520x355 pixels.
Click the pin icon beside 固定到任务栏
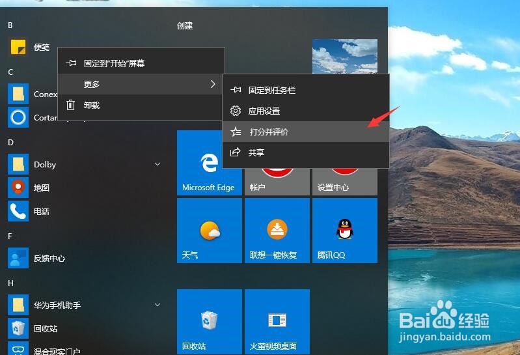tap(236, 90)
